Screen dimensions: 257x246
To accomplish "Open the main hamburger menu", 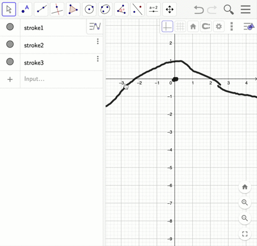I will tap(246, 9).
